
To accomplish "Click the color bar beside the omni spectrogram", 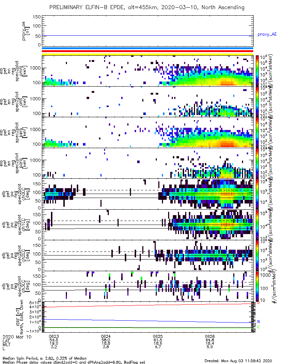I will [x=257, y=71].
